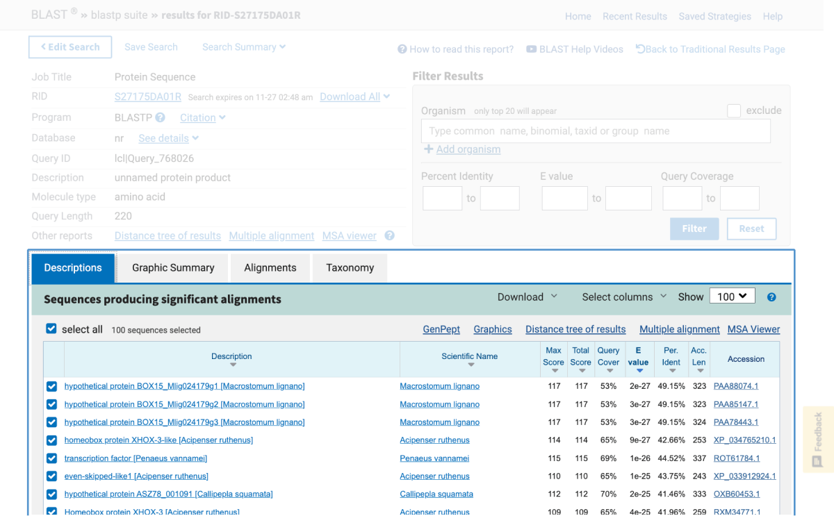The height and width of the screenshot is (516, 834).
Task: Sort by Description column arrow
Action: coord(232,365)
